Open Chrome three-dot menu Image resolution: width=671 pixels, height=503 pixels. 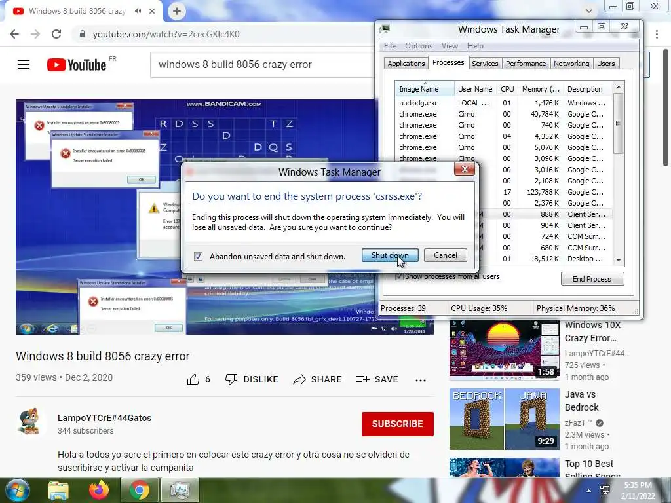point(657,34)
